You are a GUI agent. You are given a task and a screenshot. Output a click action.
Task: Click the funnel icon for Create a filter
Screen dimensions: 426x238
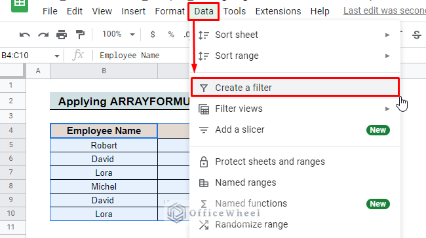click(204, 88)
